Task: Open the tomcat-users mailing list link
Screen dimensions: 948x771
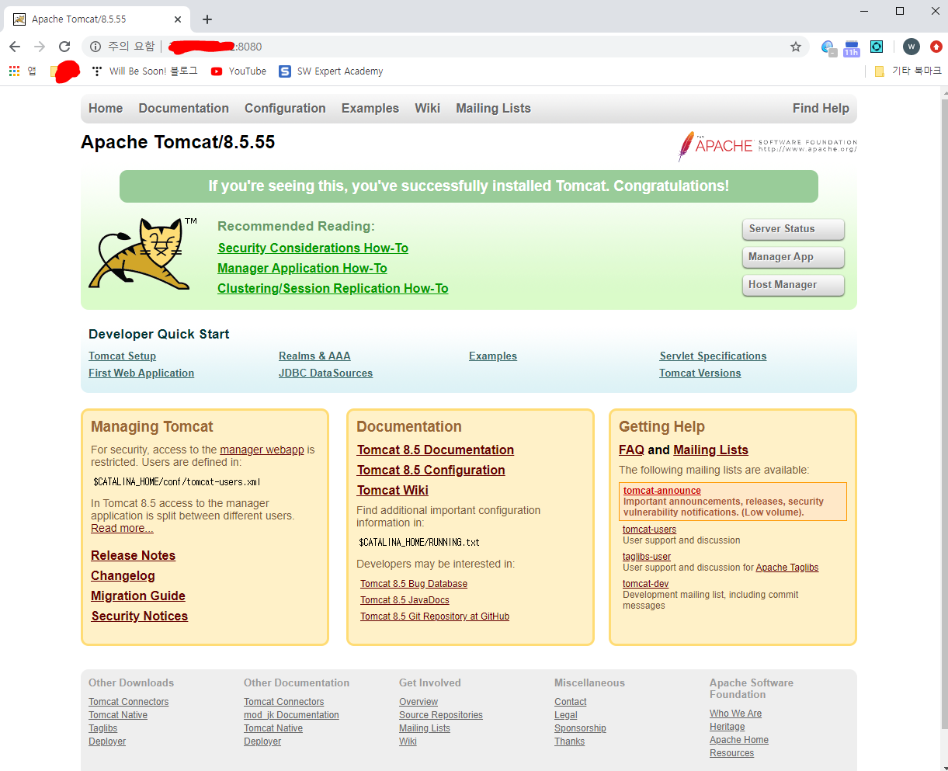Action: pos(649,530)
